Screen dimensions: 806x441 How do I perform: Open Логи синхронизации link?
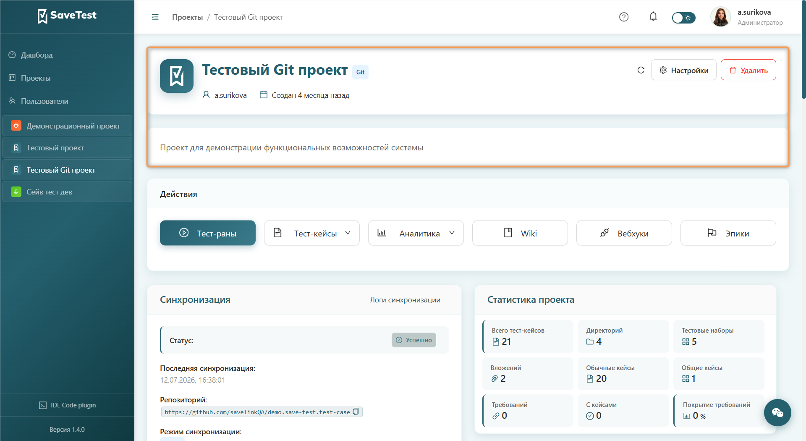405,300
